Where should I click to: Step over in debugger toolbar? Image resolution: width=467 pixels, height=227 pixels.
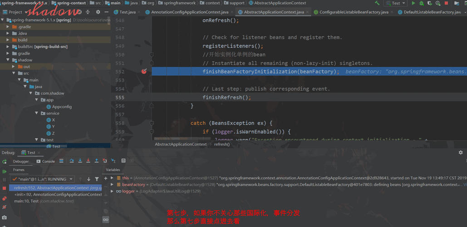pyautogui.click(x=72, y=161)
